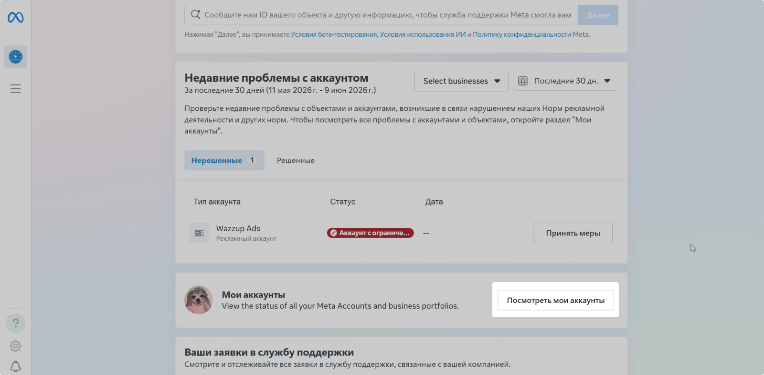
Task: Click the Meta logo icon
Action: [x=15, y=18]
